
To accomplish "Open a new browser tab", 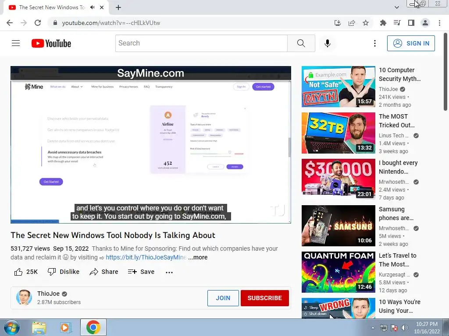I will point(118,7).
